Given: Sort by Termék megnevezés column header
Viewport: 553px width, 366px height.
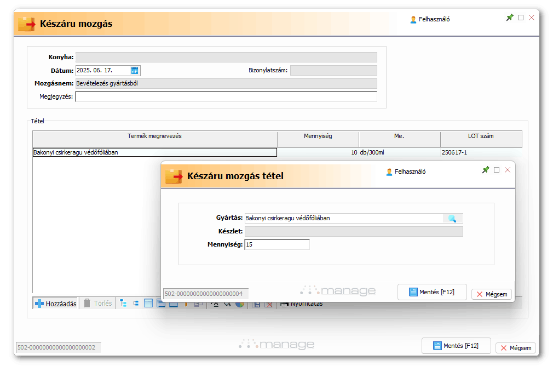Looking at the screenshot, I should (154, 136).
